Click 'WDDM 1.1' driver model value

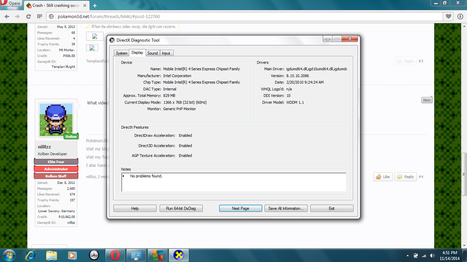coord(295,102)
